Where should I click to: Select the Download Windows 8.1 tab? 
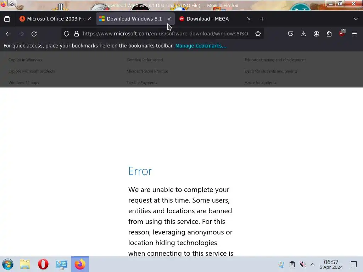click(135, 19)
